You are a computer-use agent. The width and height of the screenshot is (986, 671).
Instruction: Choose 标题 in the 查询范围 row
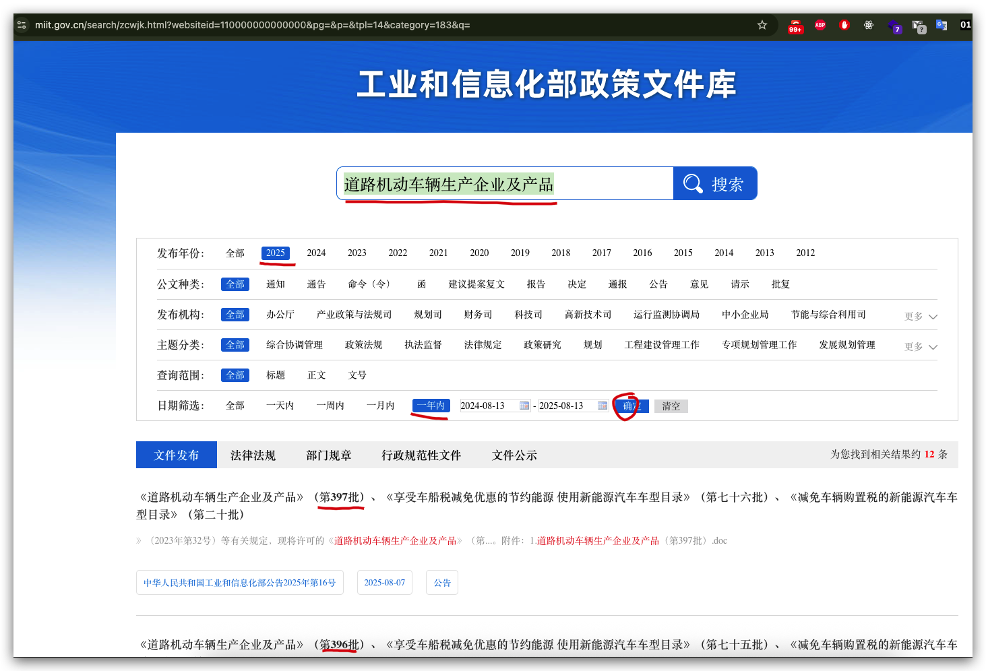[x=276, y=375]
